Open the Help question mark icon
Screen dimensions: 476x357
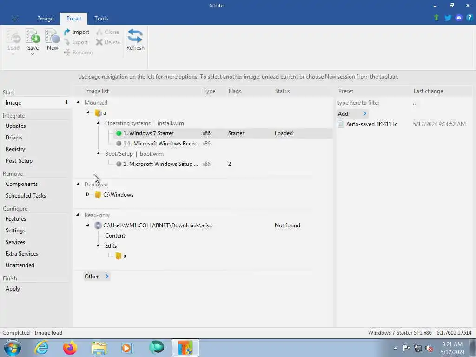coord(469,18)
